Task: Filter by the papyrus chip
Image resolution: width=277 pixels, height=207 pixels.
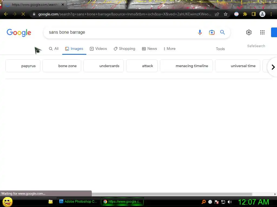Action: coord(23,66)
